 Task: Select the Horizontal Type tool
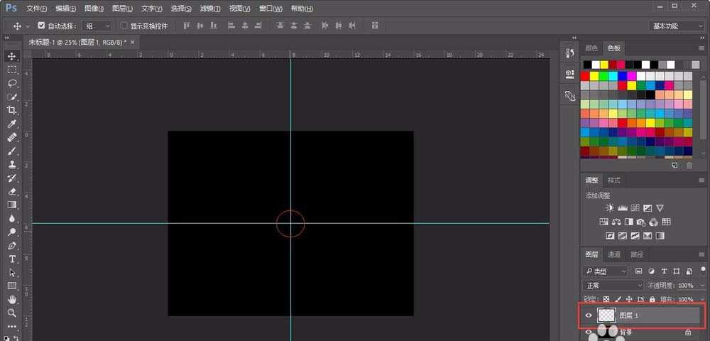(x=12, y=259)
